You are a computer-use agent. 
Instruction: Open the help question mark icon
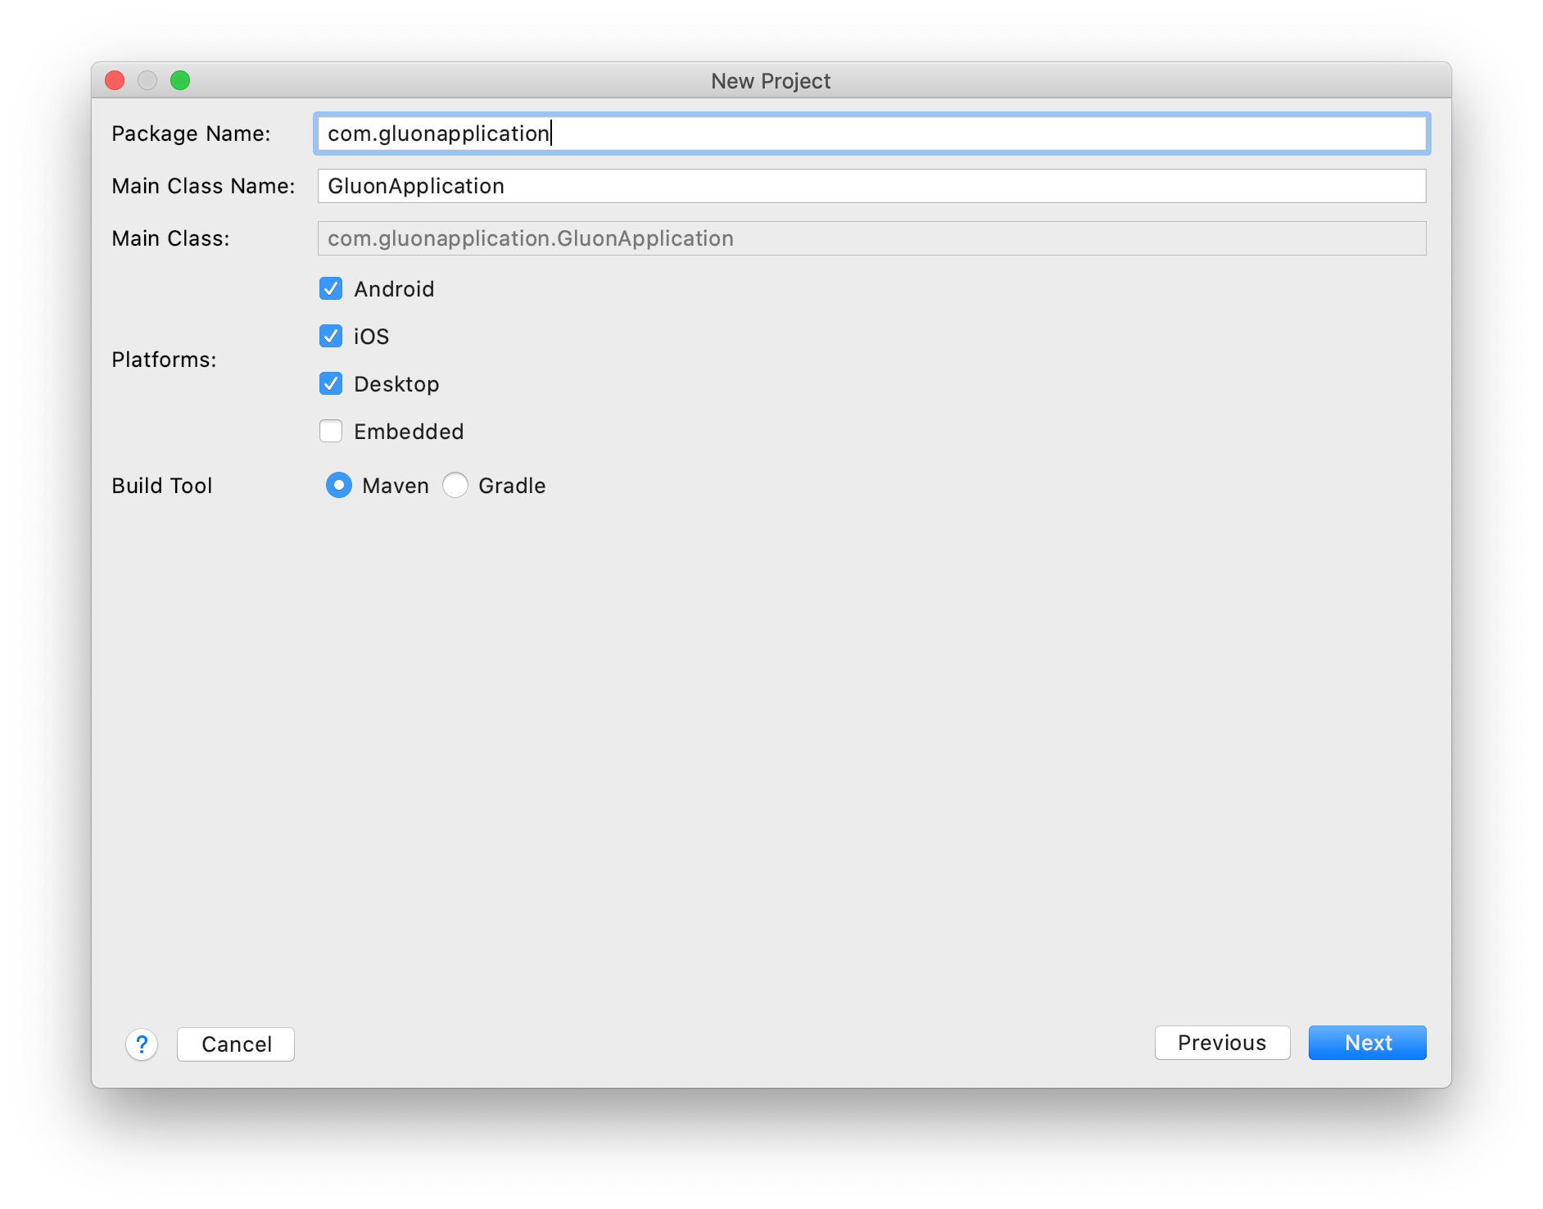pos(142,1044)
